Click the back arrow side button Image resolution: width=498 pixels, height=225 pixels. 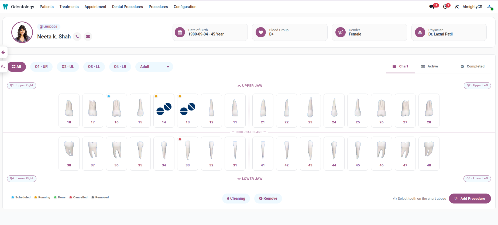3,52
